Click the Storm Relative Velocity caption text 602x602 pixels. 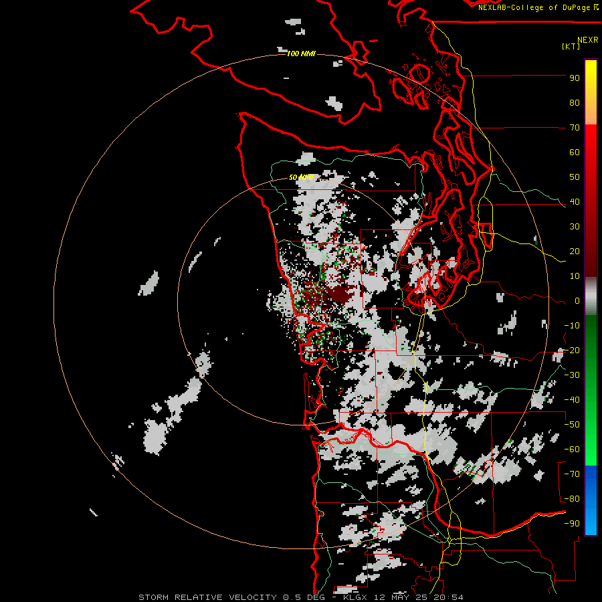(301, 597)
